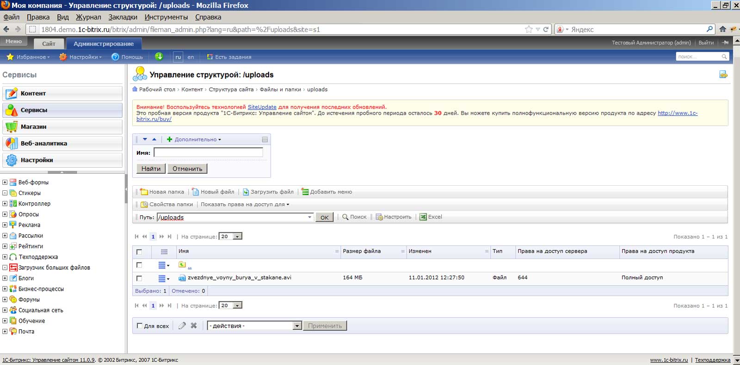Image resolution: width=740 pixels, height=365 pixels.
Task: Click the green update arrow icon in toolbar
Action: pyautogui.click(x=159, y=57)
